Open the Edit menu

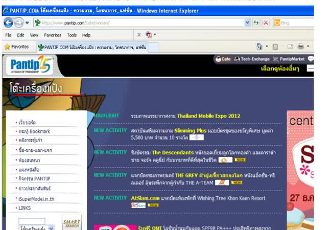pos(20,35)
